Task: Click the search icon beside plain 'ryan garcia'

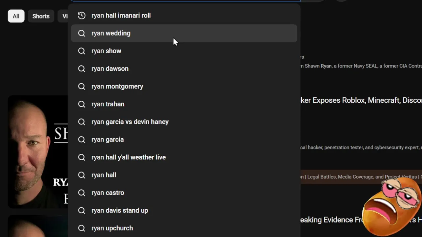Action: (x=81, y=140)
